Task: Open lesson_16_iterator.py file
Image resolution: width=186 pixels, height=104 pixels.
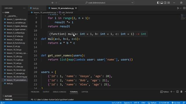Action: tap(16, 70)
